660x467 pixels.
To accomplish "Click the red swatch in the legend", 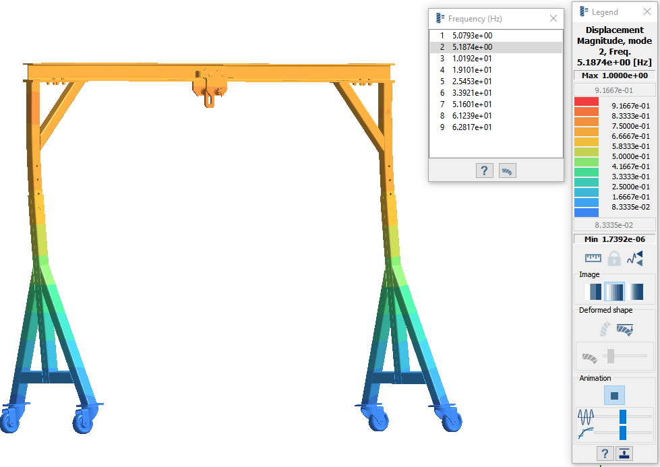I will (x=586, y=102).
